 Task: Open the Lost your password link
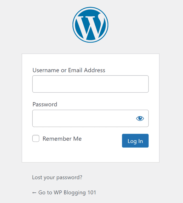click(57, 177)
